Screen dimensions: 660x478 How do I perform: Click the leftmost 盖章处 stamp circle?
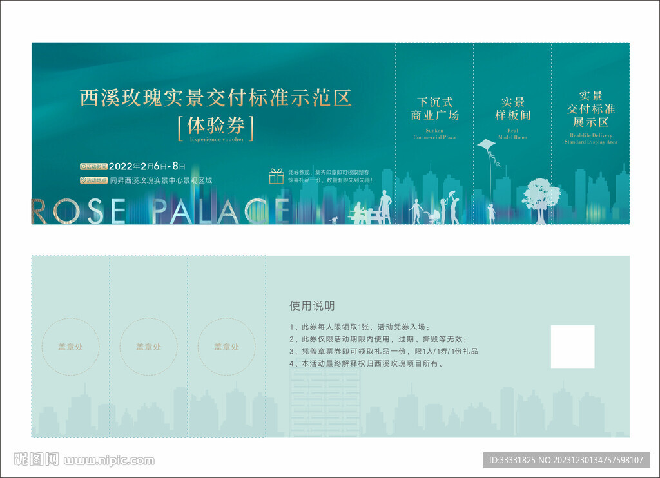point(71,347)
